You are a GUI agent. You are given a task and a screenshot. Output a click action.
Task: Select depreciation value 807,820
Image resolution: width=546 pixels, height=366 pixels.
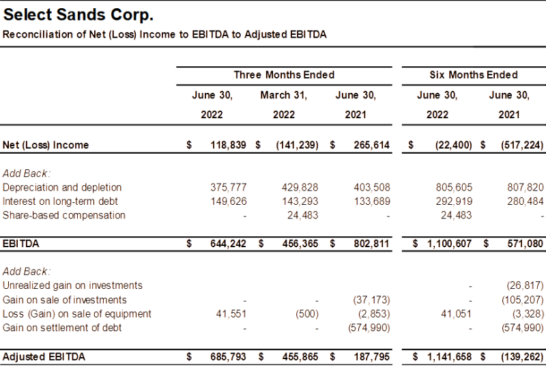526,187
